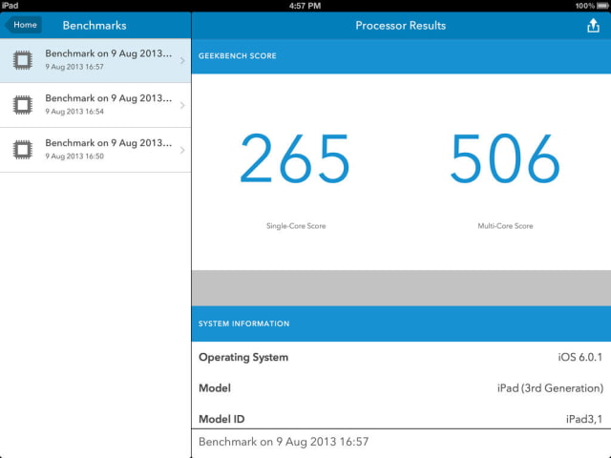Tap the Model row label
The height and width of the screenshot is (458, 611).
[215, 388]
